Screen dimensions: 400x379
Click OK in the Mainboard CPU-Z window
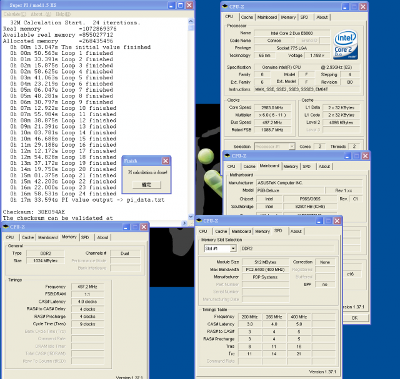[354, 318]
